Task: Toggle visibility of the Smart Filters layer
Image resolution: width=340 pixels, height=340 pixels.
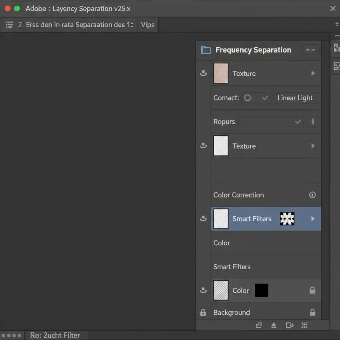Action: 203,219
